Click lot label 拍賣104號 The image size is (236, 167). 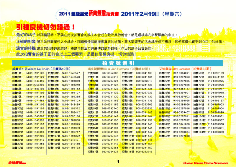point(199,132)
